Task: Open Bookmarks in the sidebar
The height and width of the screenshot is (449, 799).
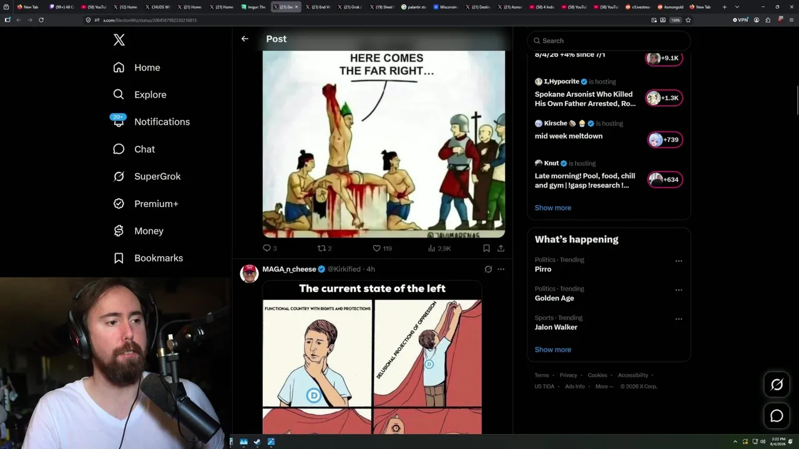Action: coord(148,258)
